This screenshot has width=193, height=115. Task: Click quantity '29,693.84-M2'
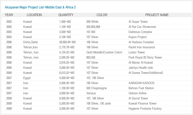[x=67, y=42]
